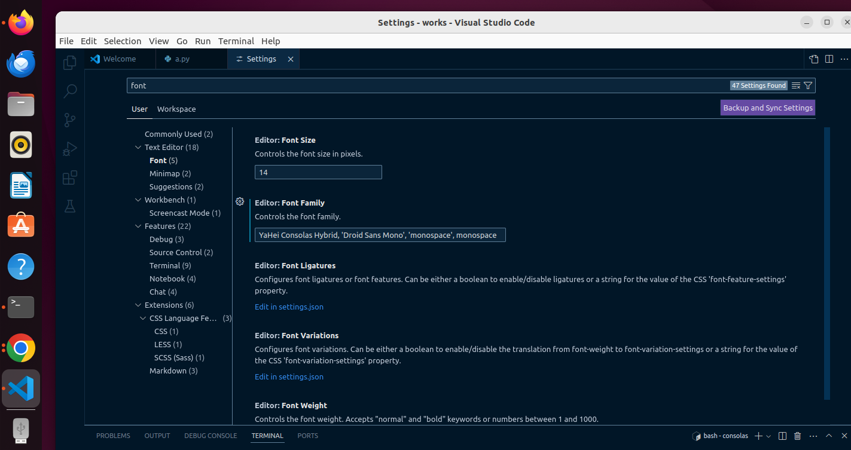Select Minimap (2) in settings tree

tap(170, 174)
